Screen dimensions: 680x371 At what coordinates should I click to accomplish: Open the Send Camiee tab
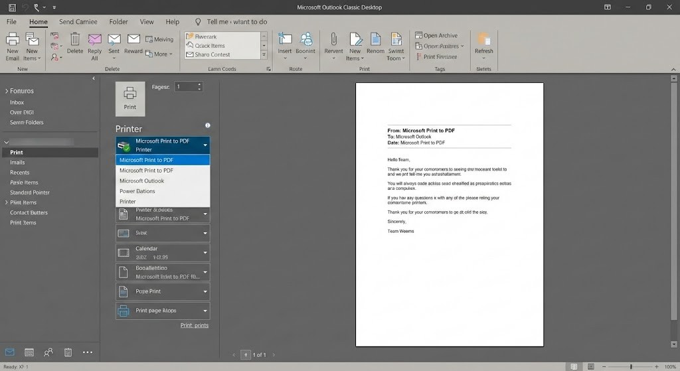(78, 22)
